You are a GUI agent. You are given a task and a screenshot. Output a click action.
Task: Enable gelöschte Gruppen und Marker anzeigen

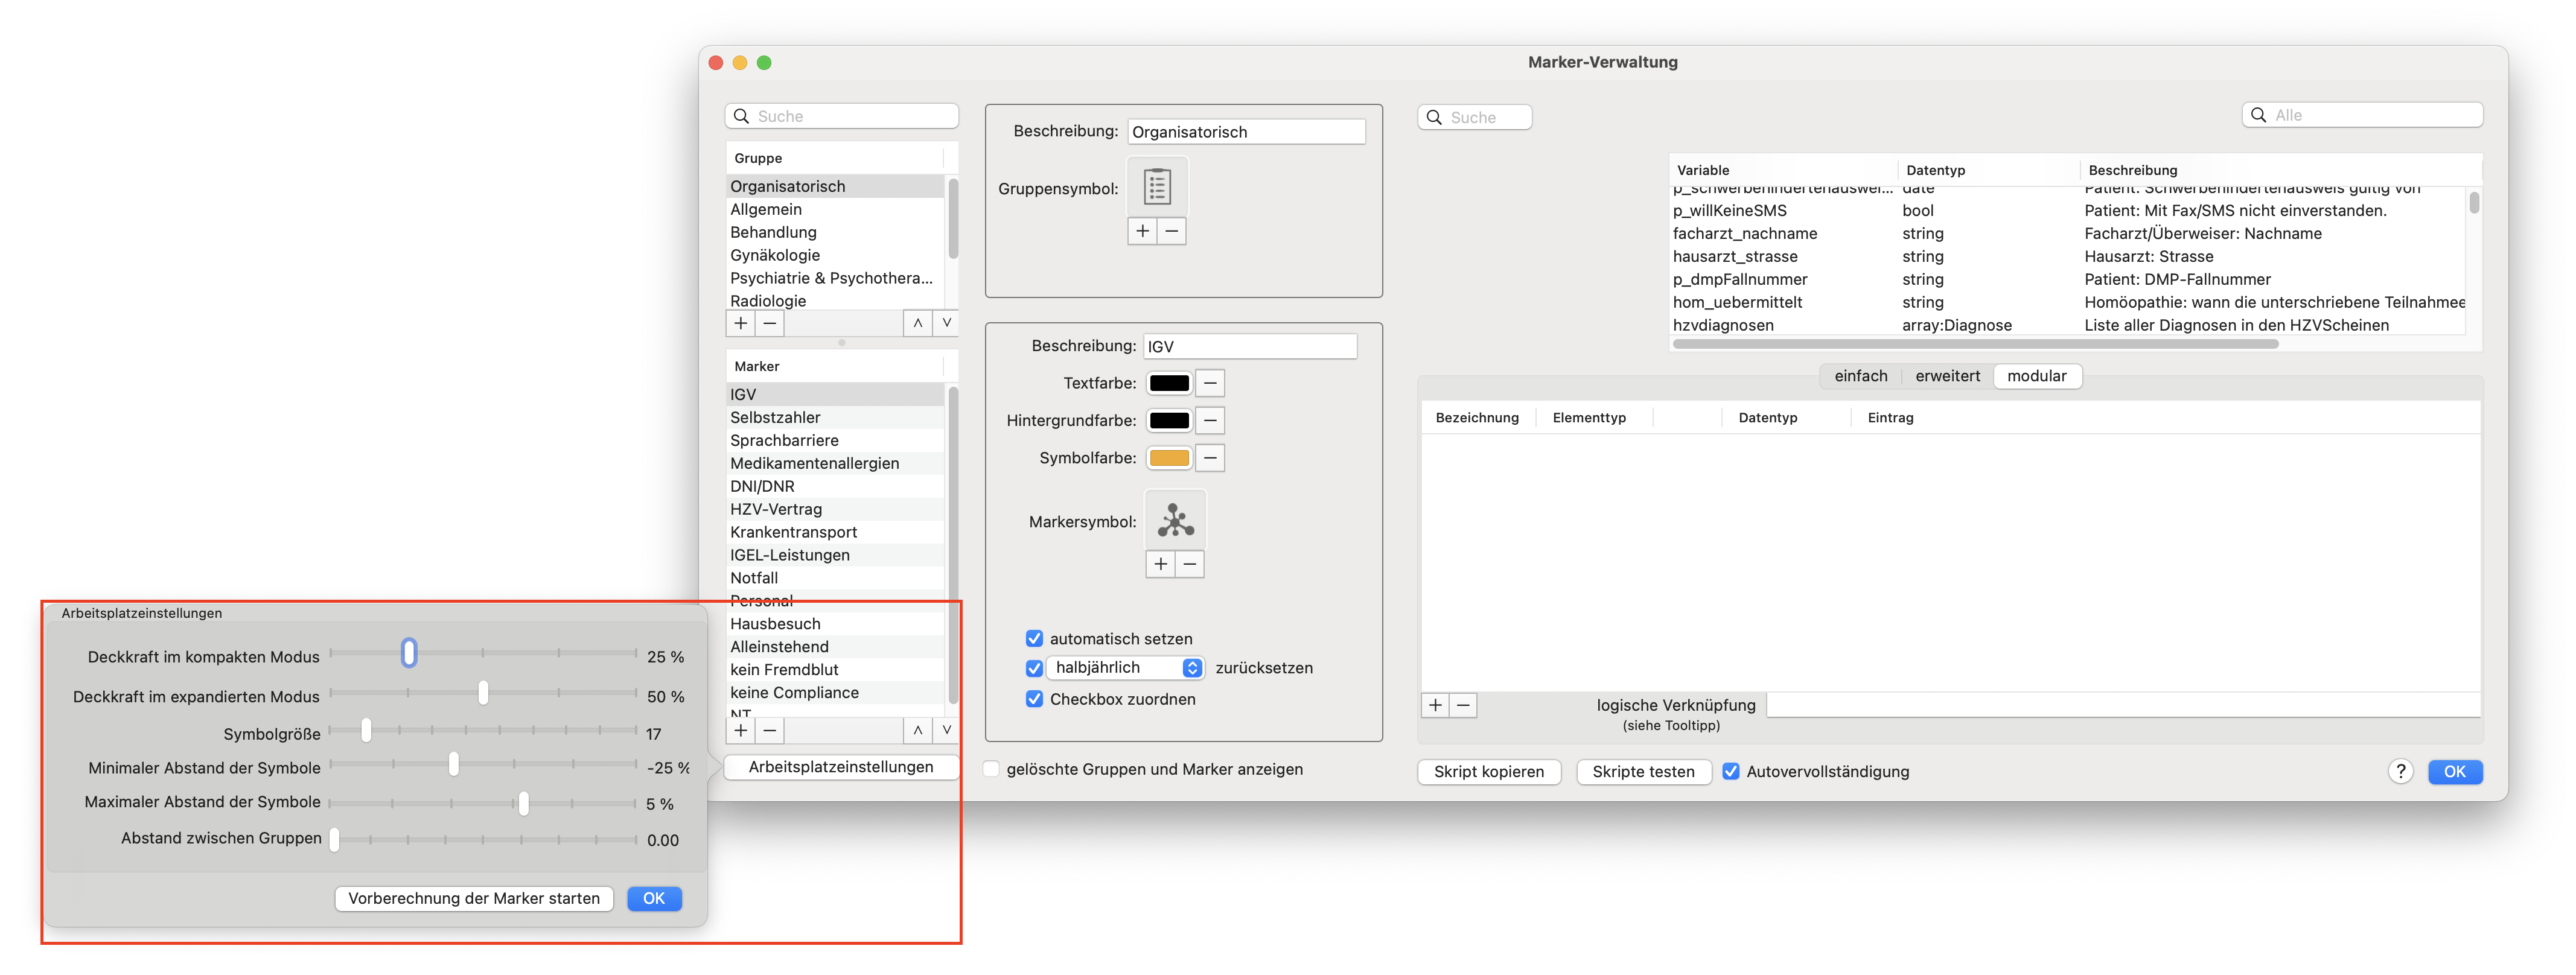[x=991, y=769]
